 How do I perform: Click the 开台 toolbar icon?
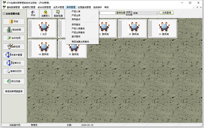pos(33,13)
